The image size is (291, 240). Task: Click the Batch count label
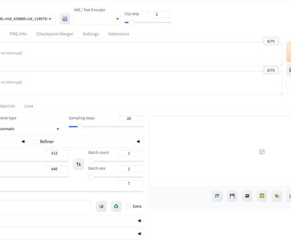tap(99, 152)
